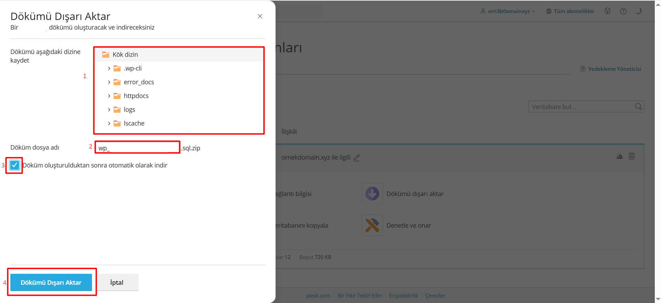Screen dimensions: 661x303
Task: Expand the logs folder node
Action: click(109, 110)
